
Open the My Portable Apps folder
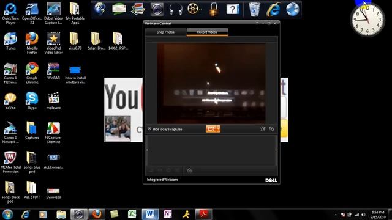(x=75, y=13)
